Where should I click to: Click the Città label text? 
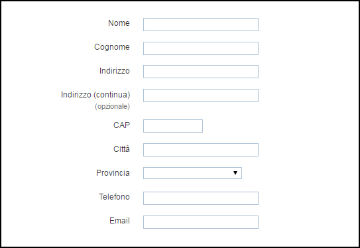pos(122,149)
